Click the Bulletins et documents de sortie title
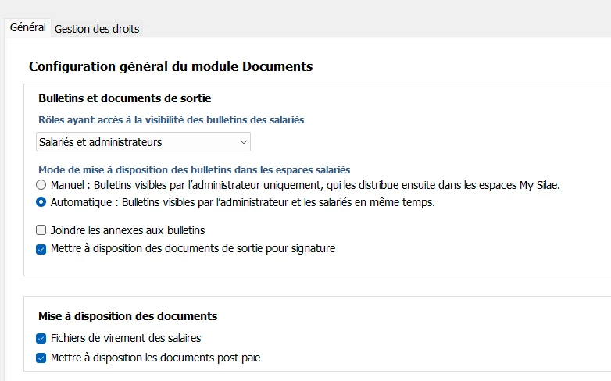 click(125, 98)
